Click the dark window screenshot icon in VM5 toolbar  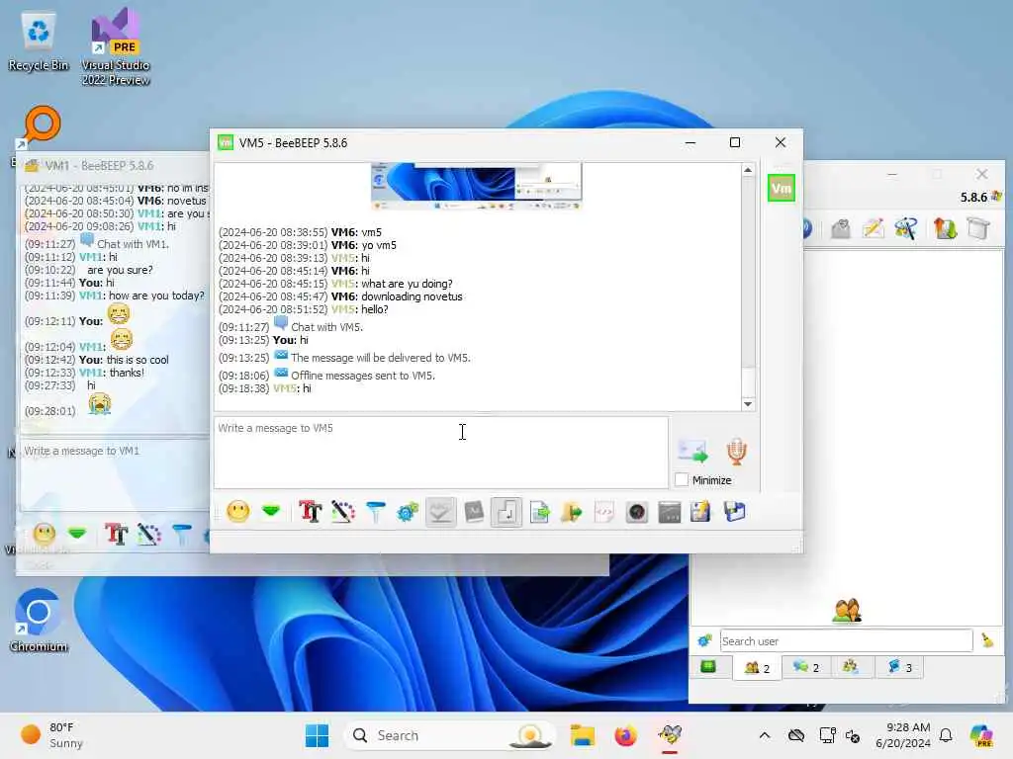(x=670, y=513)
